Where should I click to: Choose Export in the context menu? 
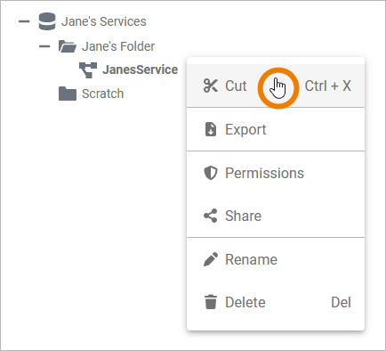pos(276,129)
